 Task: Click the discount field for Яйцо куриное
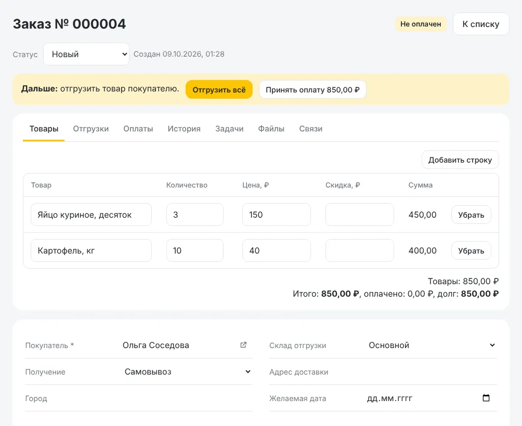360,215
